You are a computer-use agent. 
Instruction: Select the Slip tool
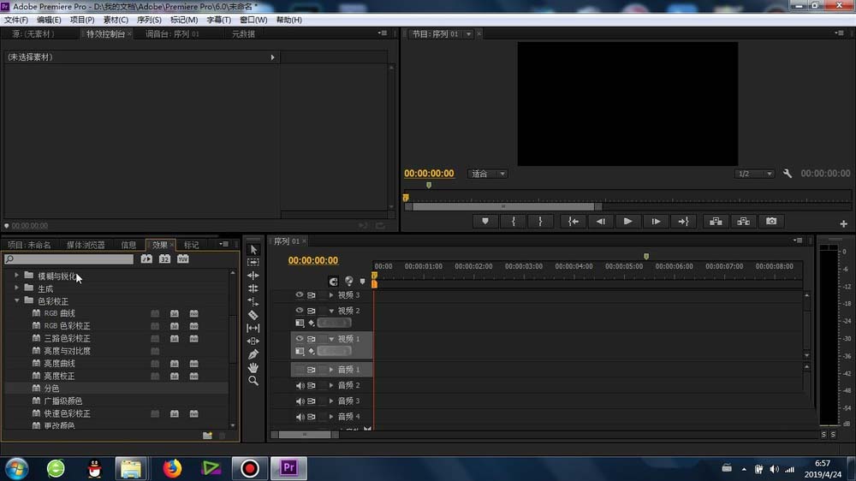(253, 328)
